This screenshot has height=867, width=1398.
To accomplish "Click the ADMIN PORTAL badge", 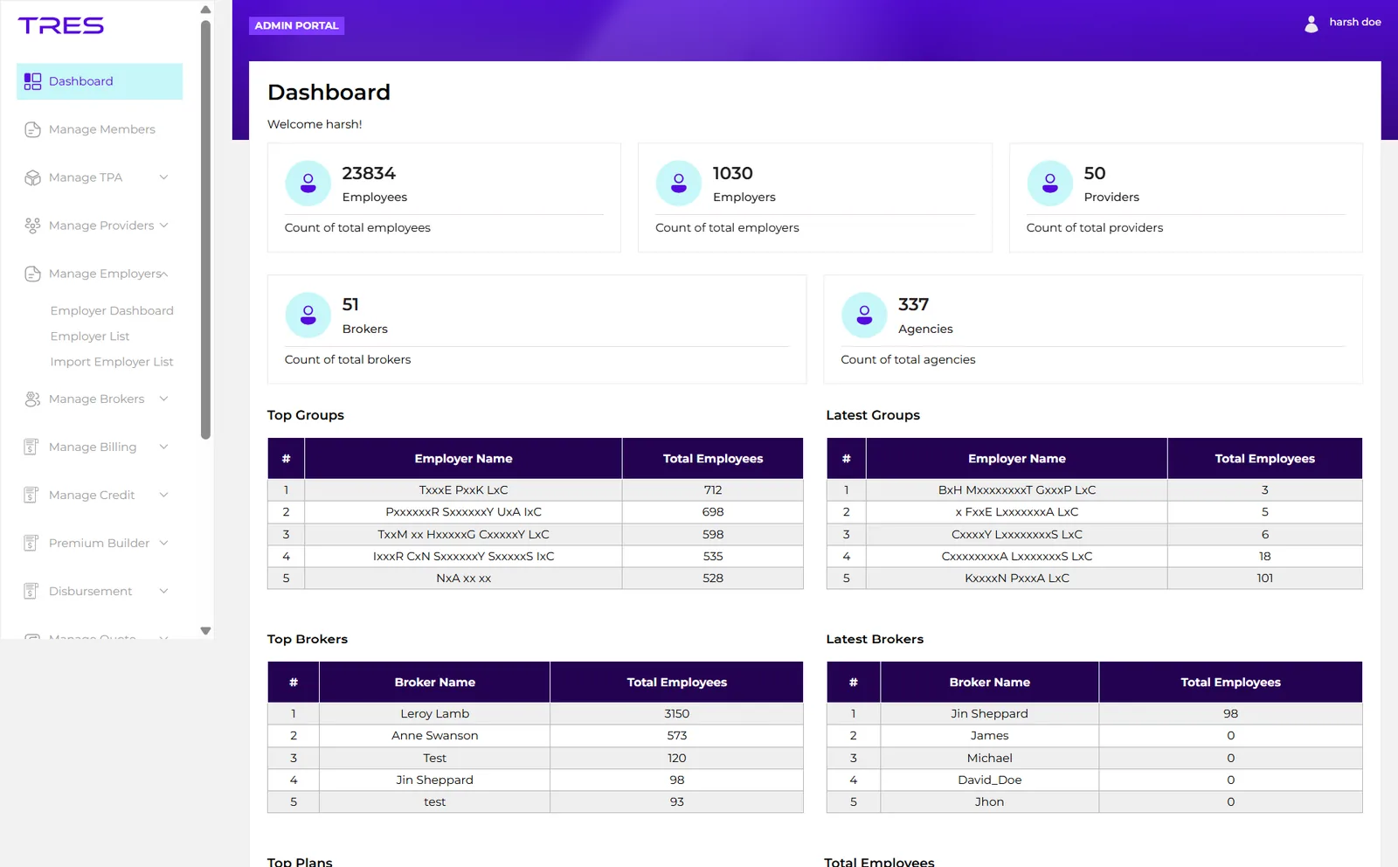I will coord(296,25).
